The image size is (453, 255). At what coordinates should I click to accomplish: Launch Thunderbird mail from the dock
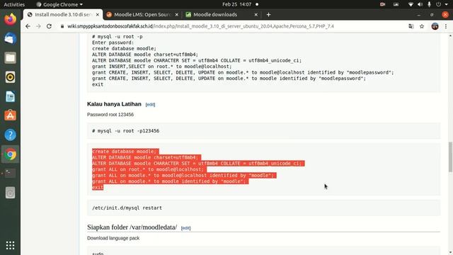coord(10,38)
